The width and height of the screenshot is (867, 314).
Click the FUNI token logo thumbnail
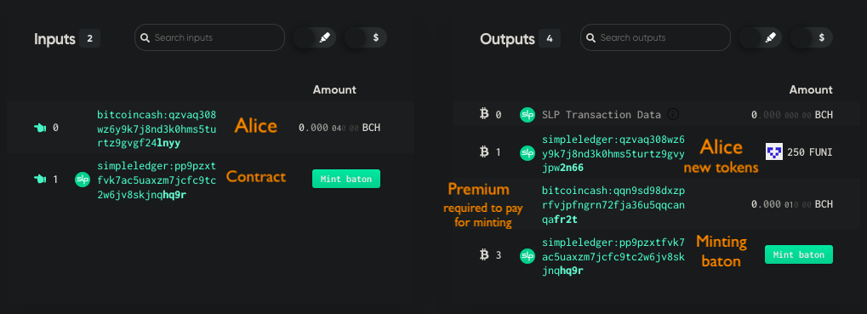(774, 152)
